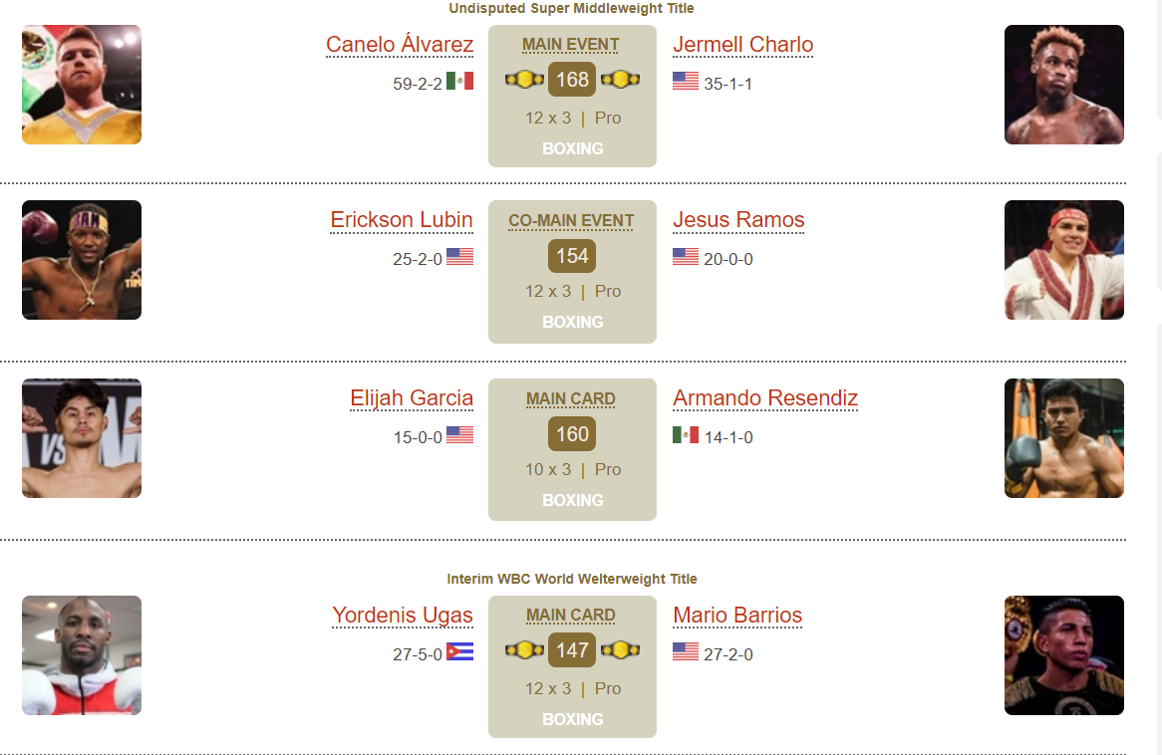
Task: Click Erickson Lubin's fighter photo
Action: tap(82, 260)
